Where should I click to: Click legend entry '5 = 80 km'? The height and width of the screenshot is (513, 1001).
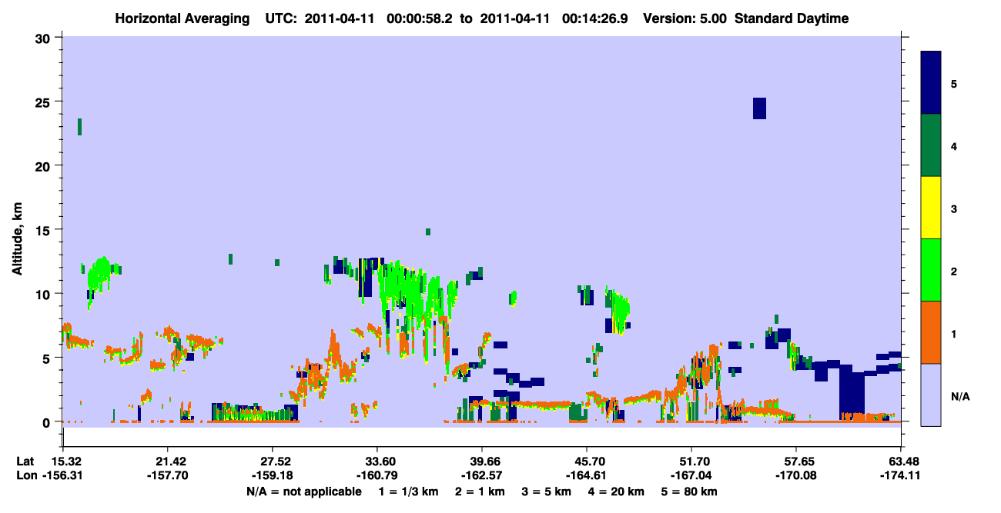[690, 491]
